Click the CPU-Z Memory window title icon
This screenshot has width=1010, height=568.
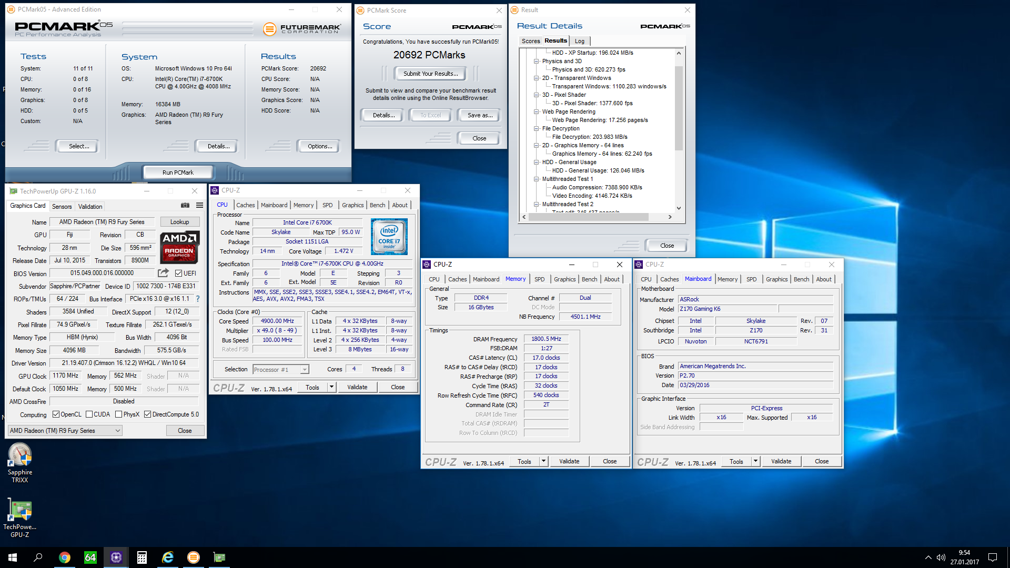[x=427, y=265]
